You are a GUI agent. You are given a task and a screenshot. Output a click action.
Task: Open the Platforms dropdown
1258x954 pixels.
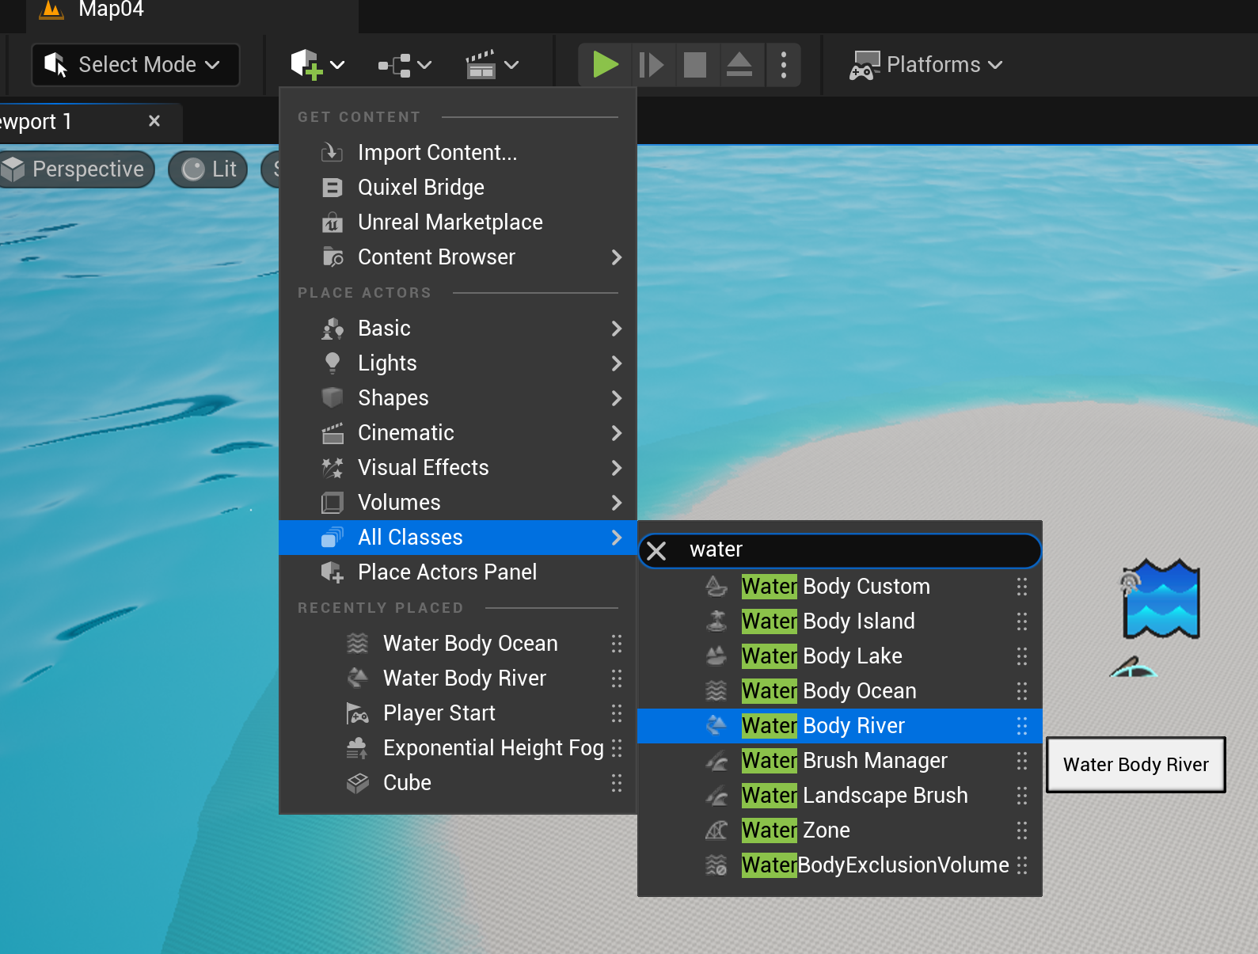[925, 65]
